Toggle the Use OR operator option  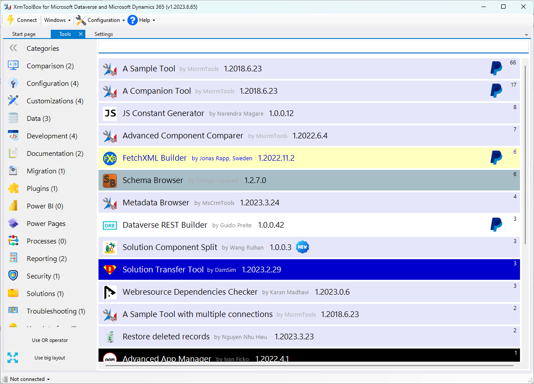pyautogui.click(x=49, y=340)
